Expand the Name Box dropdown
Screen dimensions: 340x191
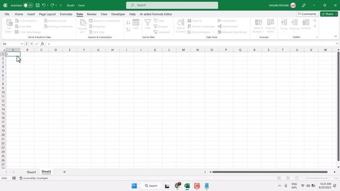click(x=22, y=44)
